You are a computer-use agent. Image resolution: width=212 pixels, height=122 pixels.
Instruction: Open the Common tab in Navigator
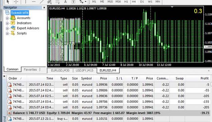pos(13,69)
